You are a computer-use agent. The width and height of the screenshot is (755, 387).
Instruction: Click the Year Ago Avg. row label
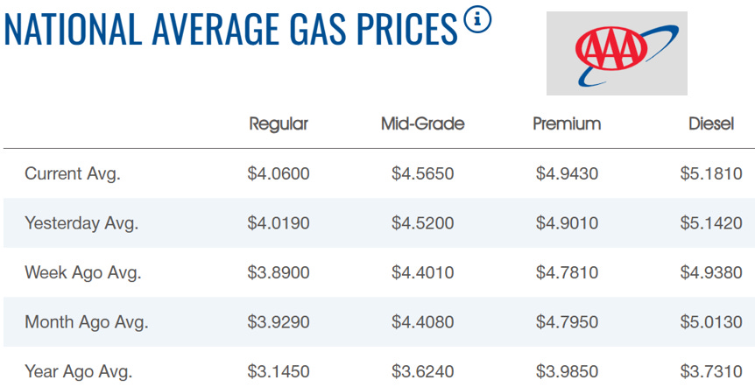79,371
